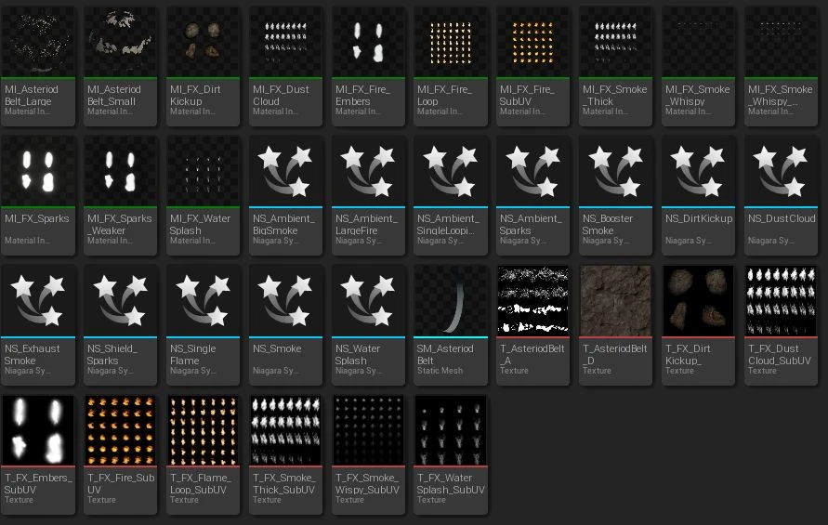
Task: Click the MI_FX_Smoke_Thick material instance
Action: 616,66
